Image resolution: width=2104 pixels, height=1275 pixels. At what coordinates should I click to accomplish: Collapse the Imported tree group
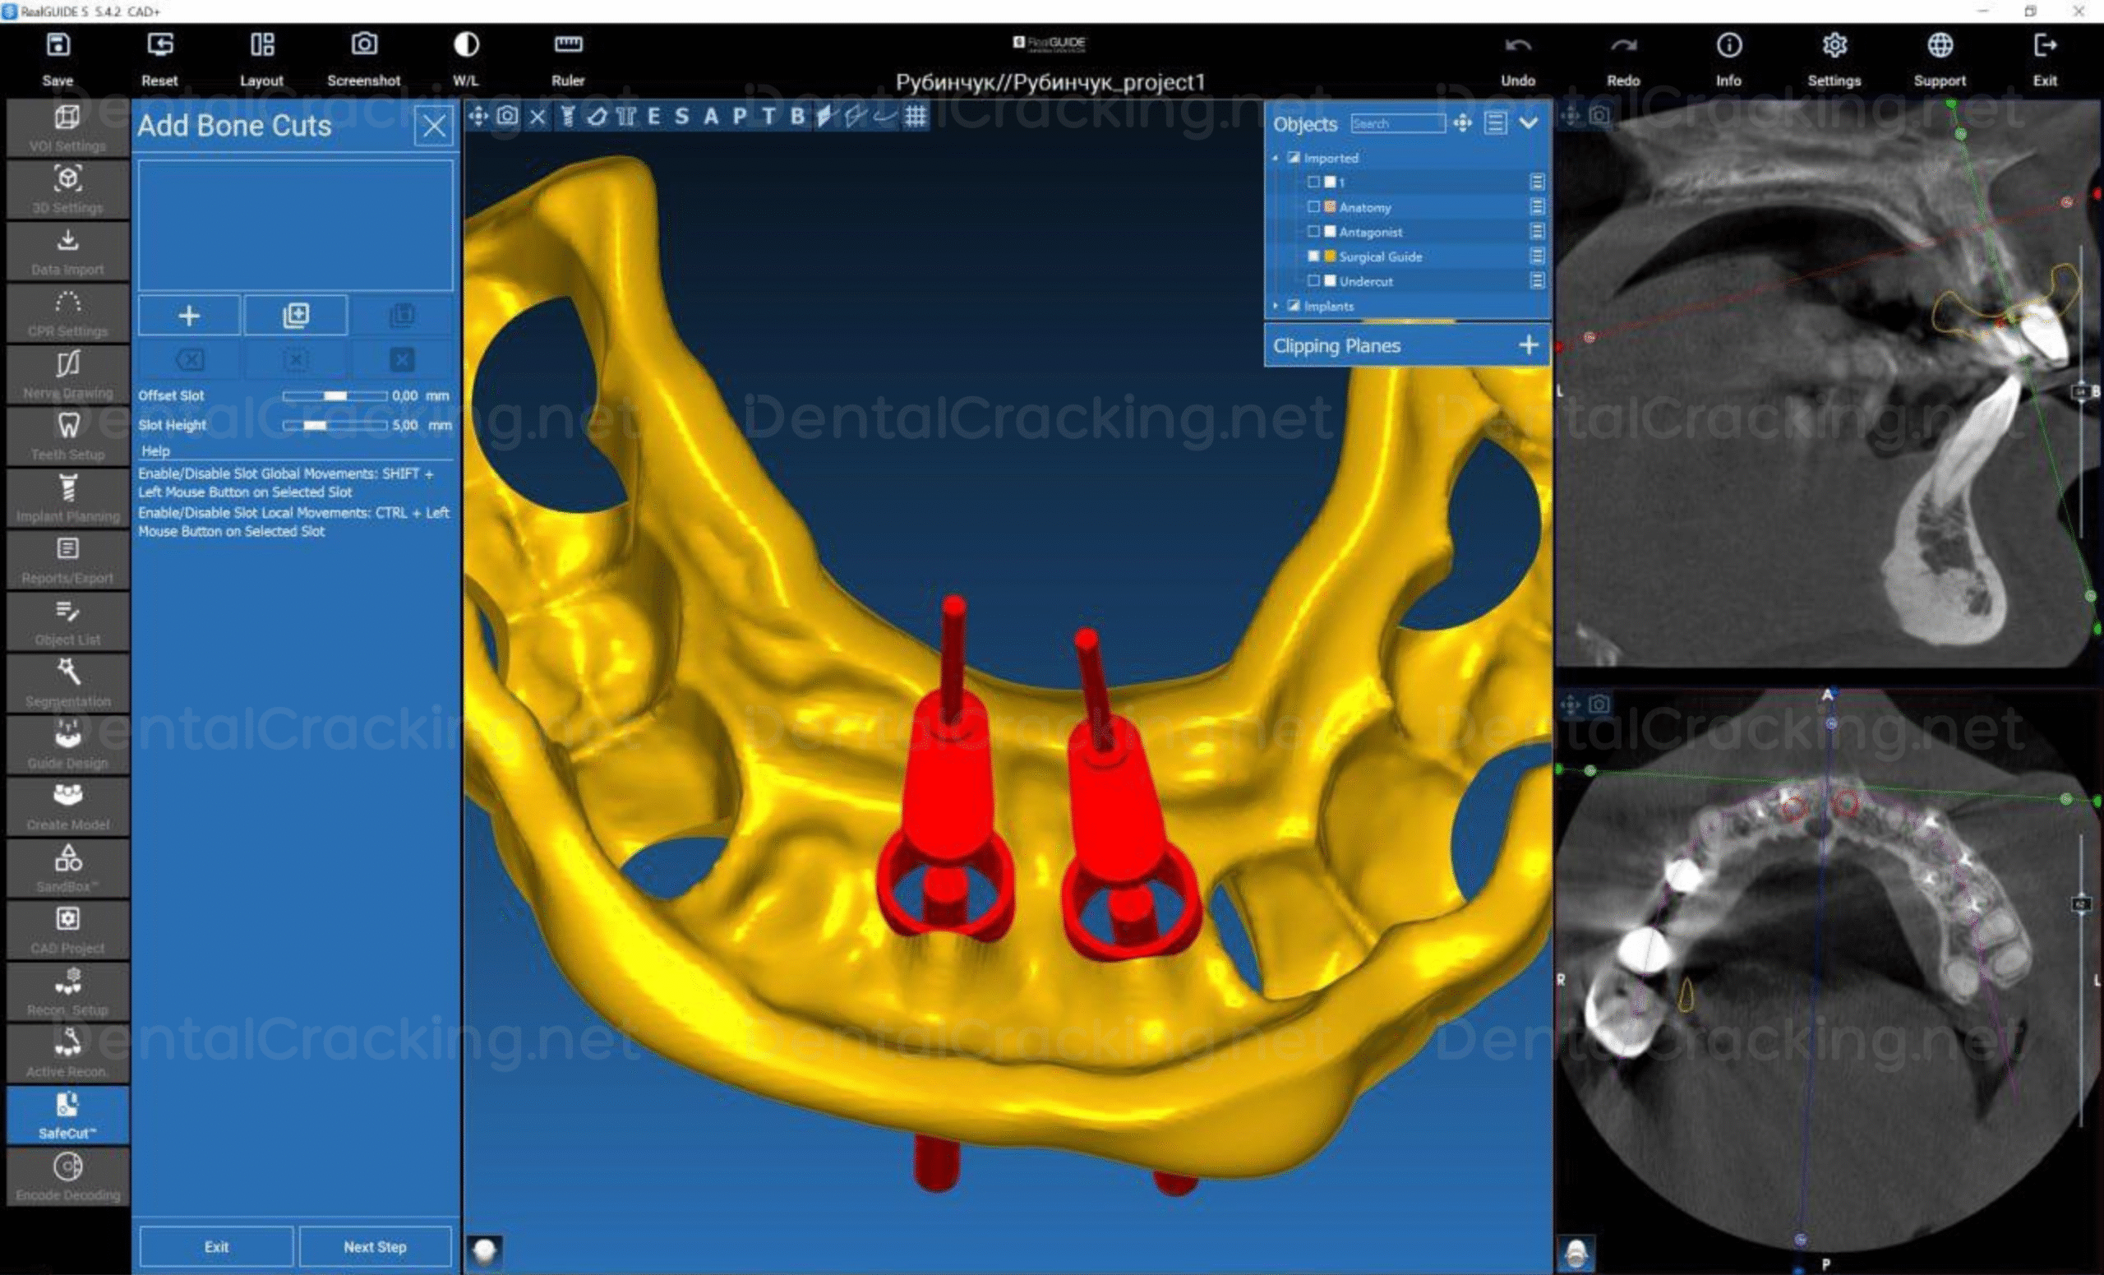point(1276,158)
